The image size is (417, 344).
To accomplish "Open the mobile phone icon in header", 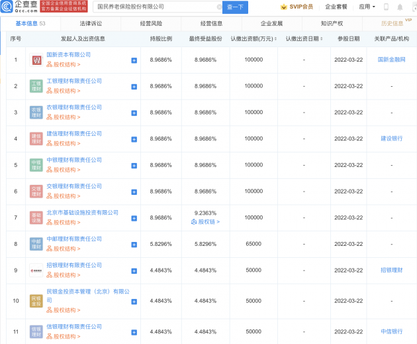I will click(386, 7).
